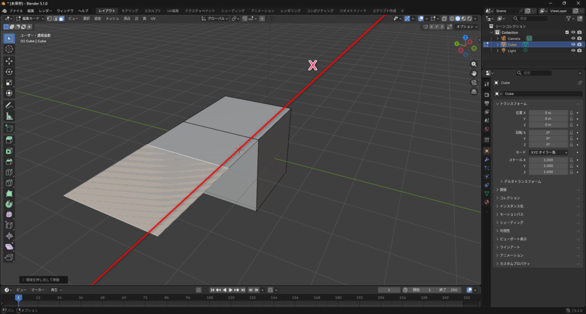Screen dimensions: 586x314
Task: Open the XYZ オイラー角 rotation mode dropdown
Action: point(548,152)
